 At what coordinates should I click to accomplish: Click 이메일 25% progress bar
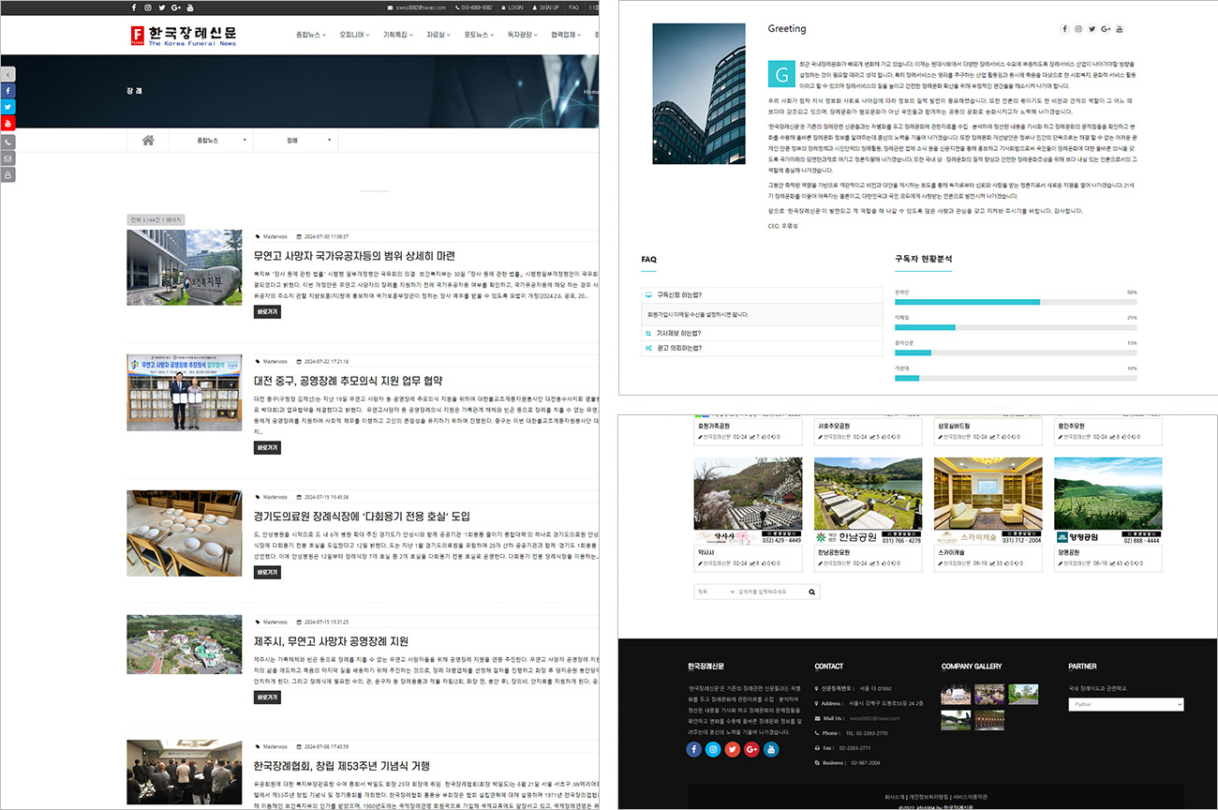point(1016,327)
